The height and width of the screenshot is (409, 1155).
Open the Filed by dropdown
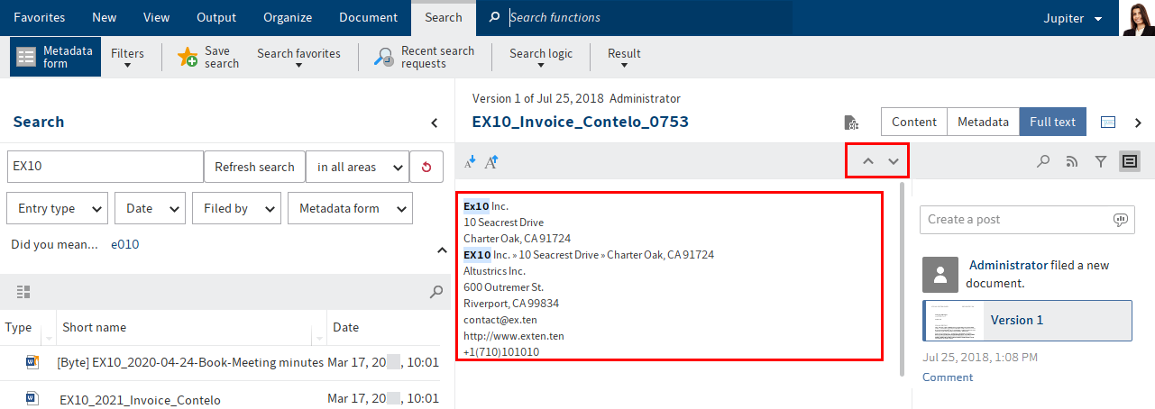coord(235,208)
